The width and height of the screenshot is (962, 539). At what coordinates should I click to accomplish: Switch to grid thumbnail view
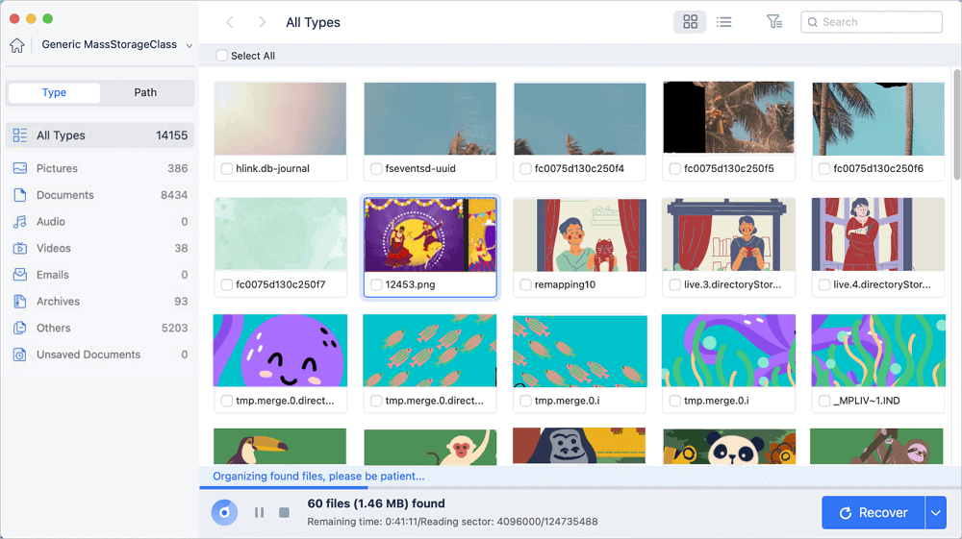(x=690, y=22)
